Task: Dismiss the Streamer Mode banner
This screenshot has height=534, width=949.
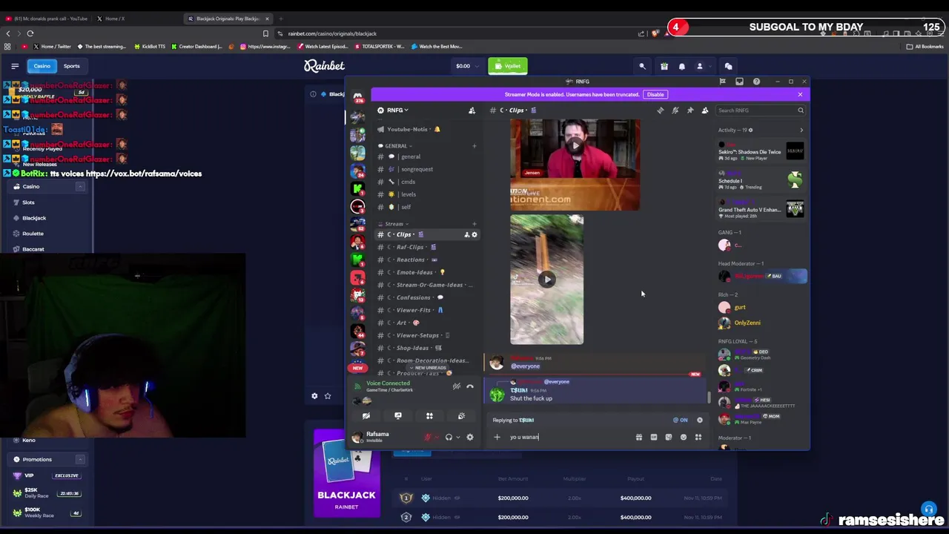Action: 800,94
